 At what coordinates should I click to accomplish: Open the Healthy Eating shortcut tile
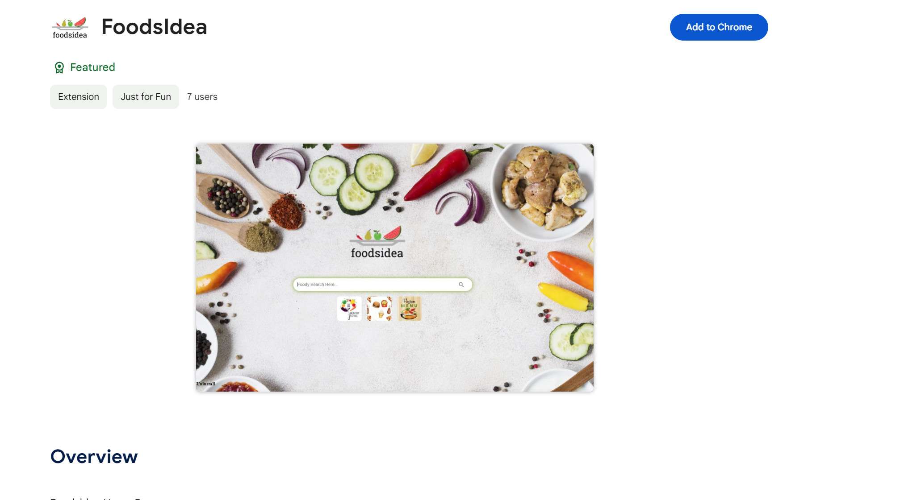350,309
